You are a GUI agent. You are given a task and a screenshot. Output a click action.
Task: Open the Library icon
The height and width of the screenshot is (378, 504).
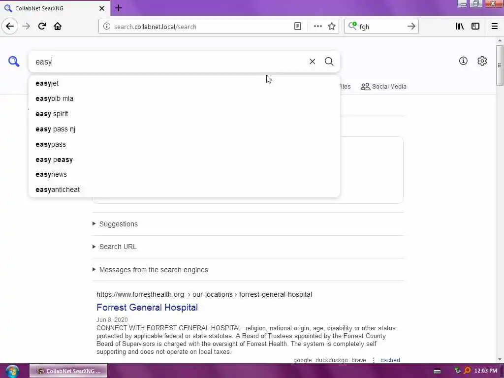coord(460,27)
